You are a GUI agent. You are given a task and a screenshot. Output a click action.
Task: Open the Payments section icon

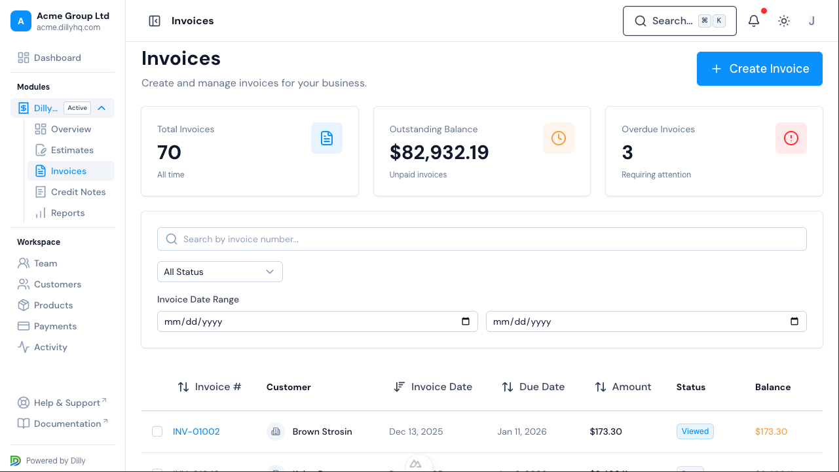coord(22,326)
